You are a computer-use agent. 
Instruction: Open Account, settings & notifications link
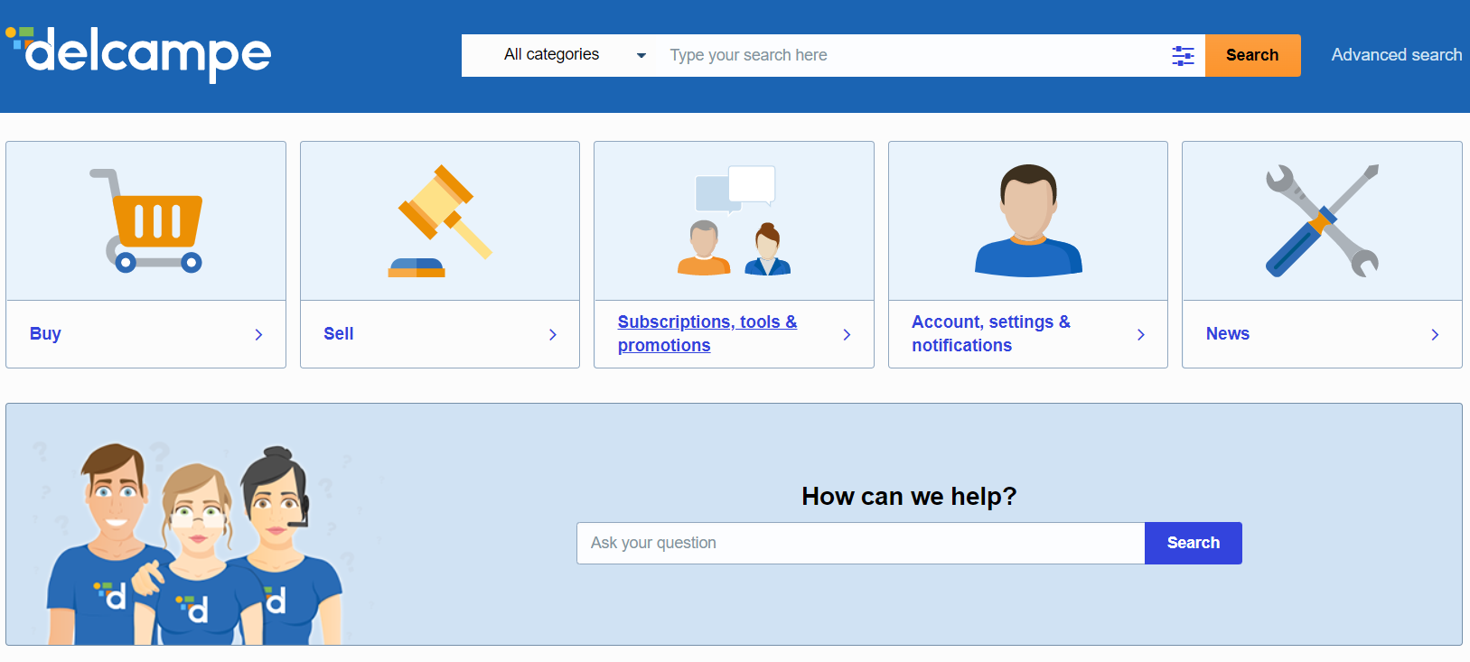point(991,333)
